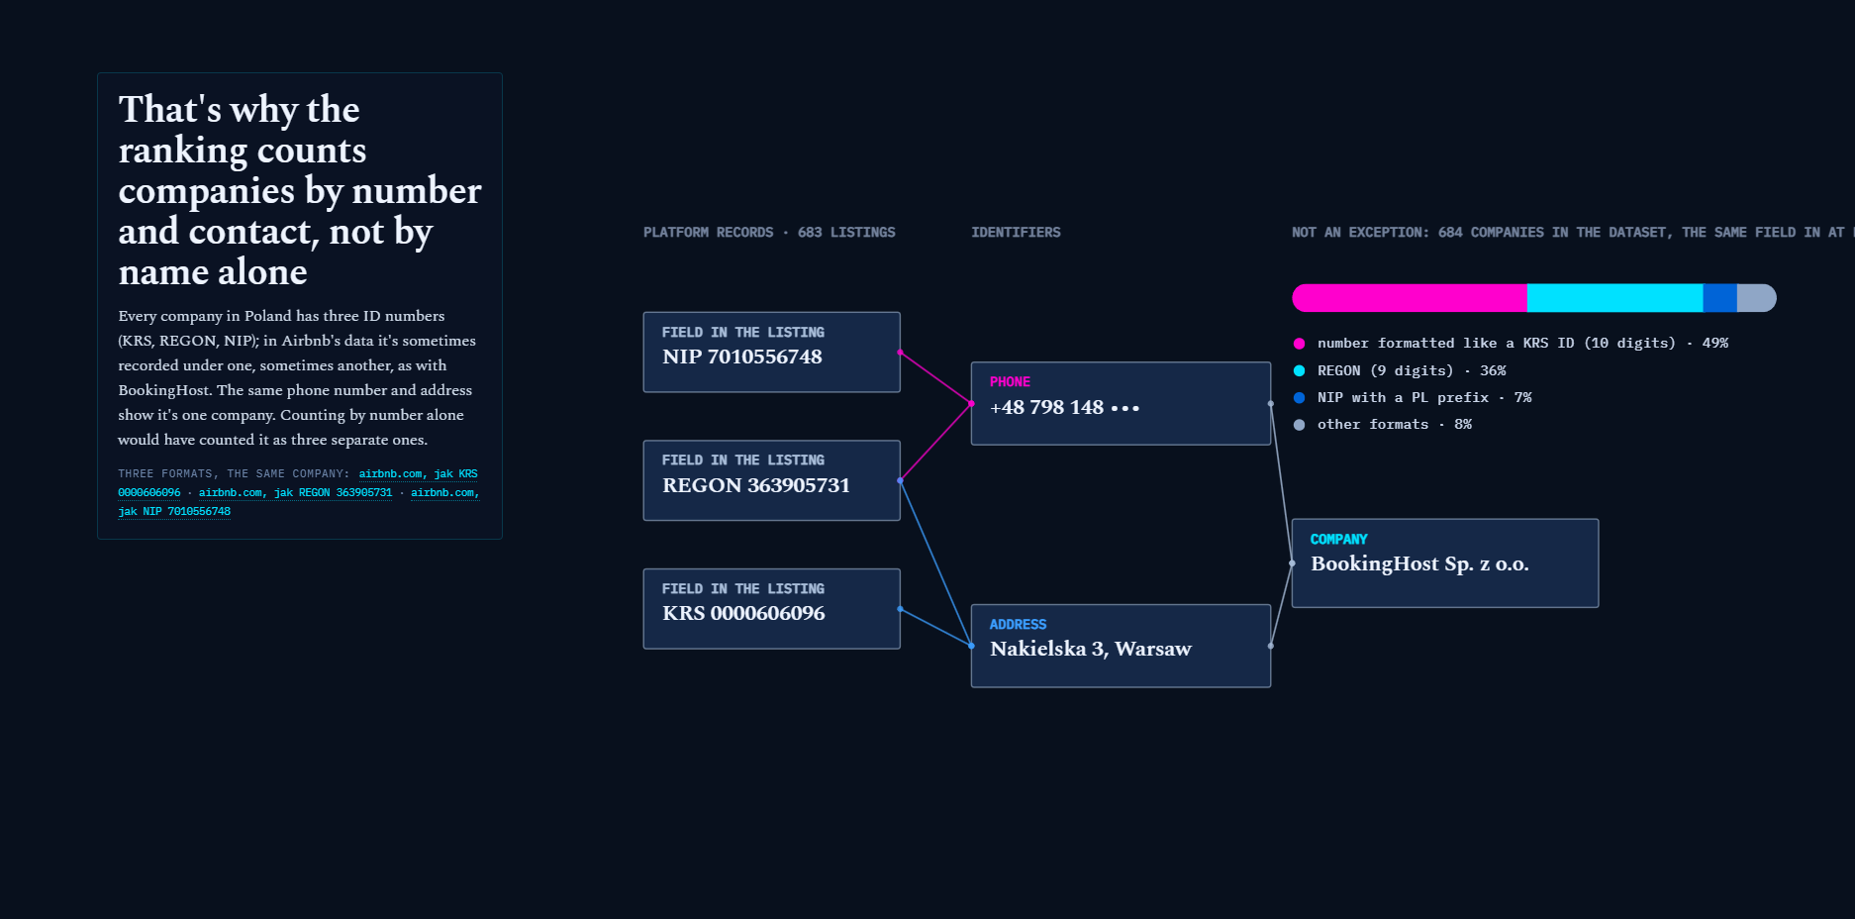Open the airbnb.com REGON 363905731 link
Screen dimensions: 1855x919
295,493
